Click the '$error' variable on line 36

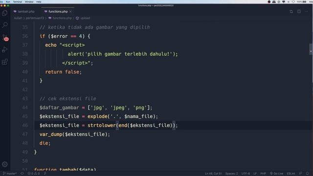pos(59,36)
